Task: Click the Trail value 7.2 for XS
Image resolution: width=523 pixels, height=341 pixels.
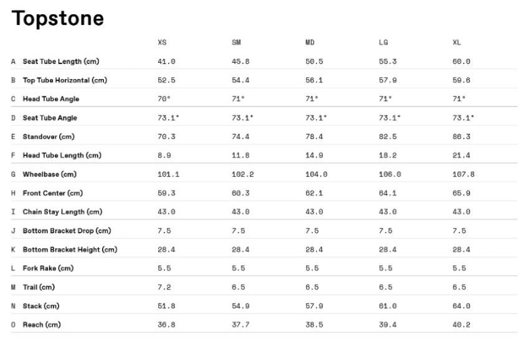Action: 164,287
